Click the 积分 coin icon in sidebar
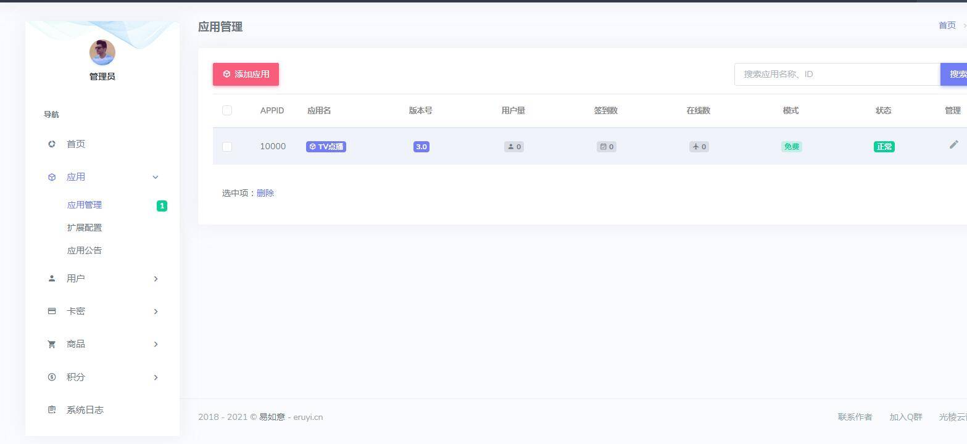The width and height of the screenshot is (967, 444). tap(52, 377)
